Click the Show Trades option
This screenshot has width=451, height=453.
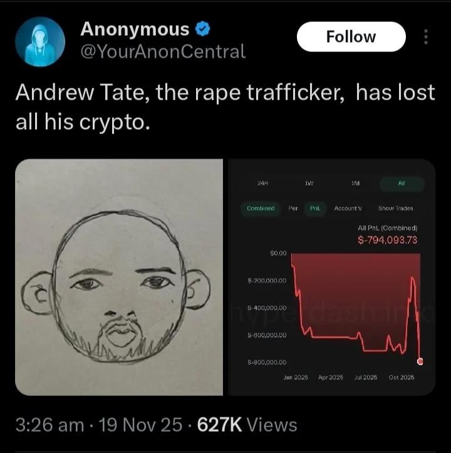(x=395, y=208)
